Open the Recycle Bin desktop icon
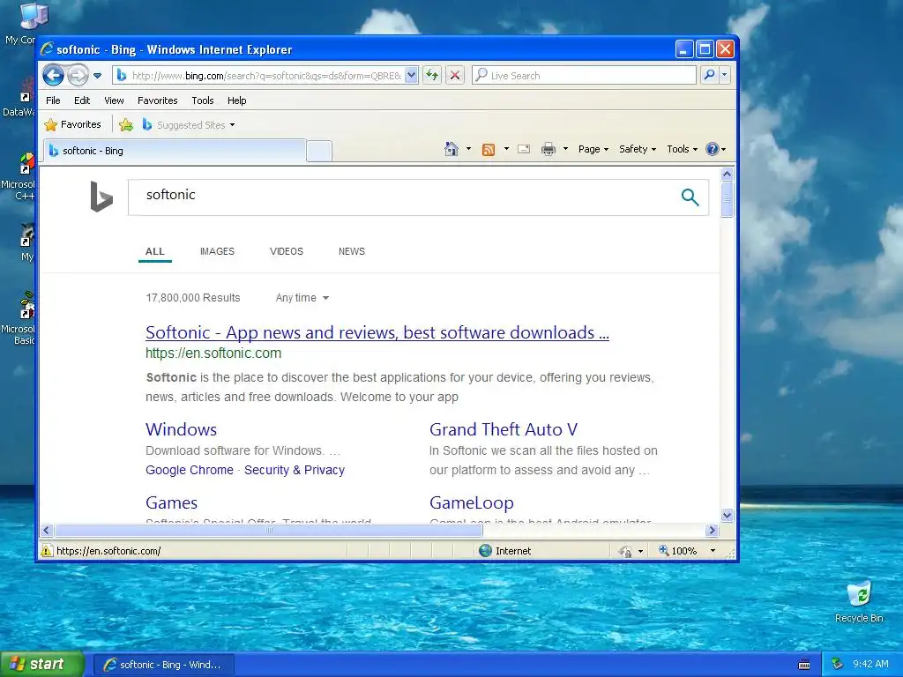 coord(859,602)
